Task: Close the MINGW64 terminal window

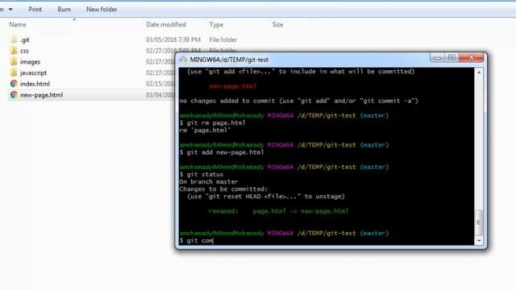Action: [471, 58]
